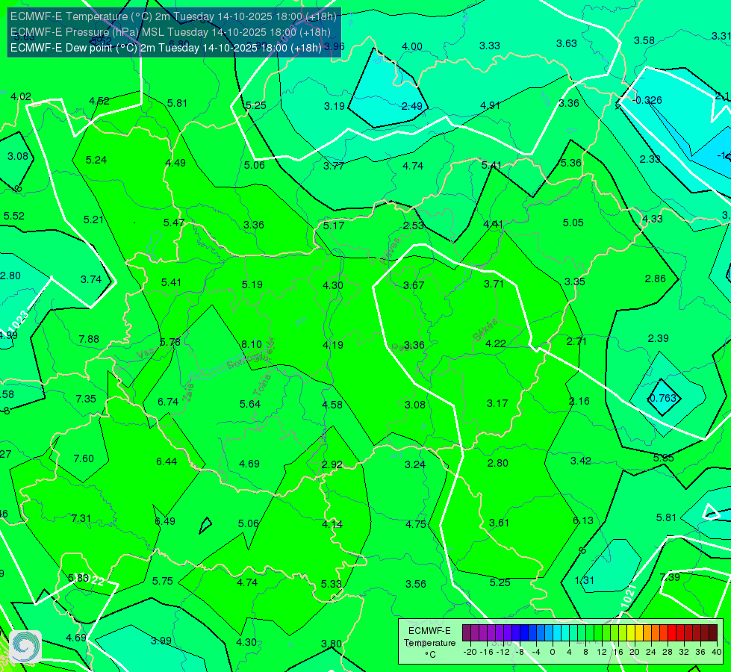The image size is (731, 672).
Task: Click the 3.24 temperature value
Action: pyautogui.click(x=415, y=464)
